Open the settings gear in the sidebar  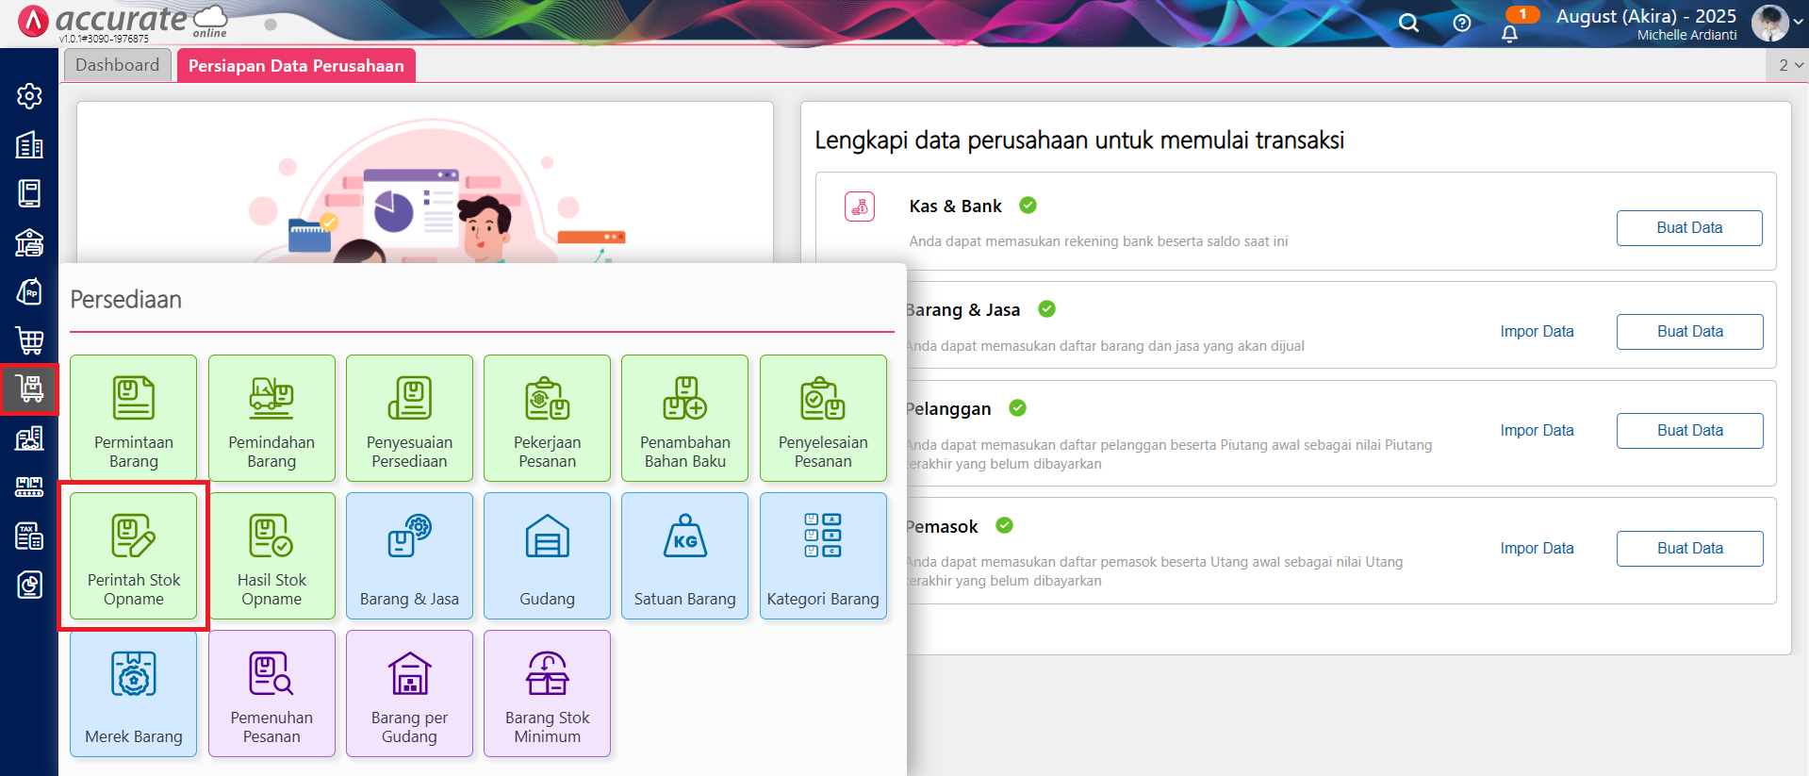coord(29,96)
